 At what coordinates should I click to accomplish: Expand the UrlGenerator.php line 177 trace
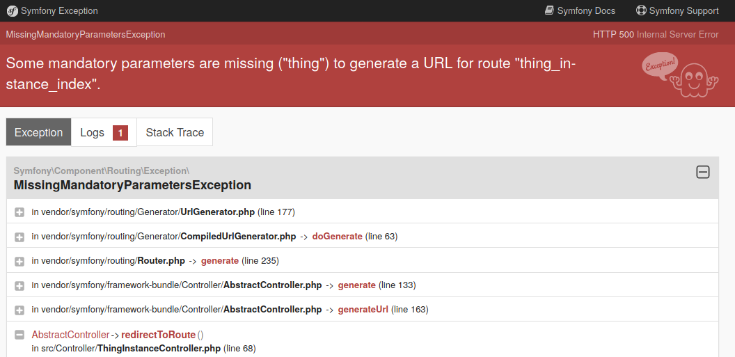19,212
